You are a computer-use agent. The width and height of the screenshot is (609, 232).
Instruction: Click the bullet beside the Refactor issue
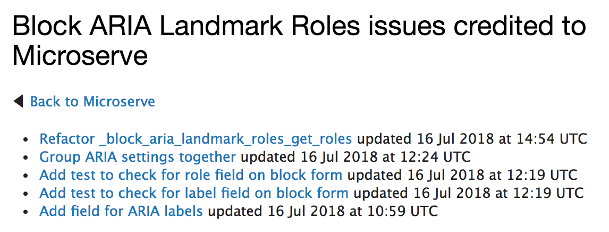coord(24,140)
